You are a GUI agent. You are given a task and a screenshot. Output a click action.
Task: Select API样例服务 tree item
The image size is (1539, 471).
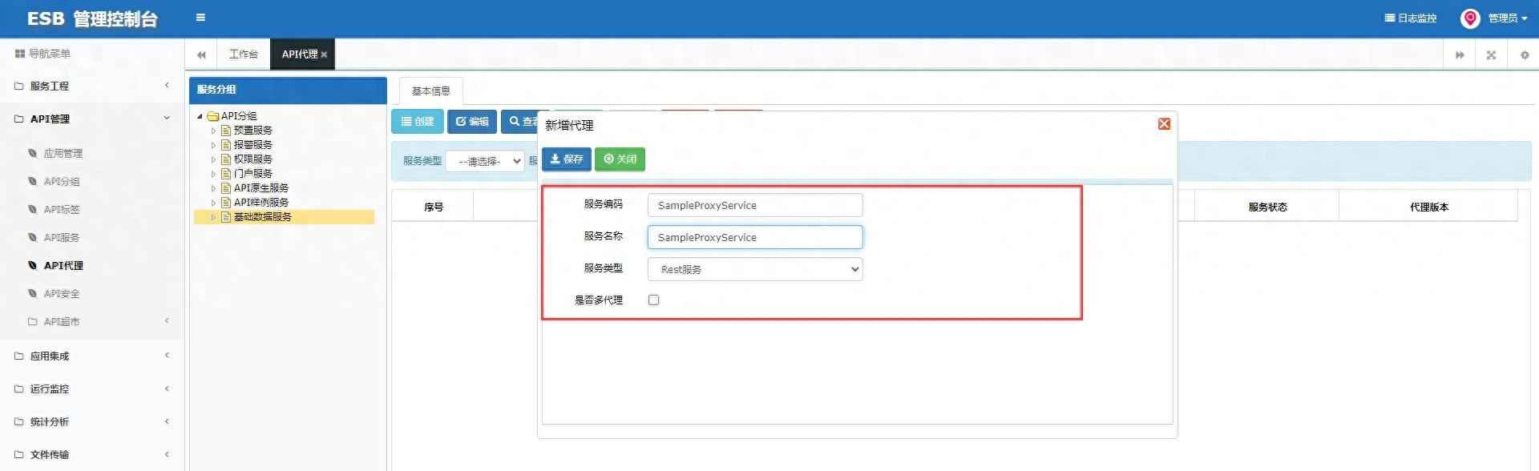261,202
